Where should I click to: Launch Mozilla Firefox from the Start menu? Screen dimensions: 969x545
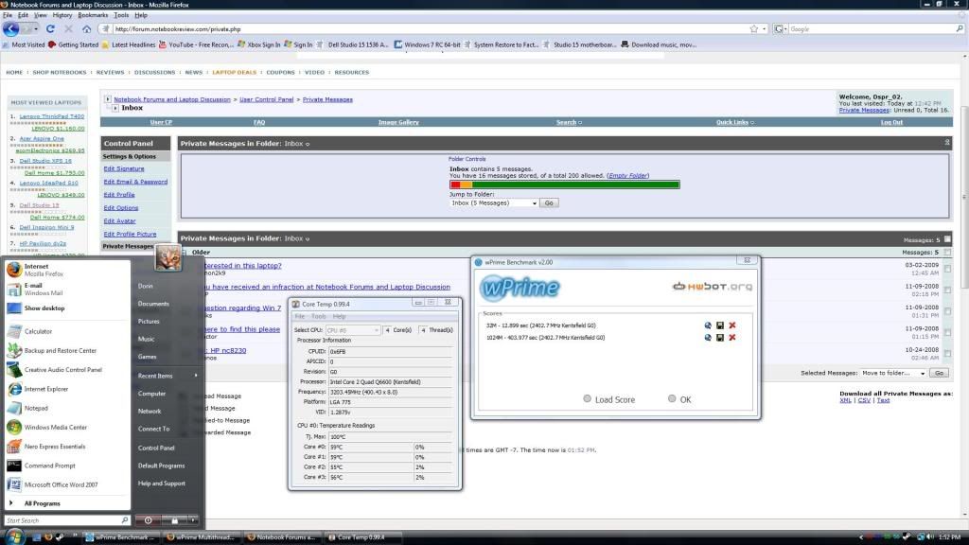(67, 270)
